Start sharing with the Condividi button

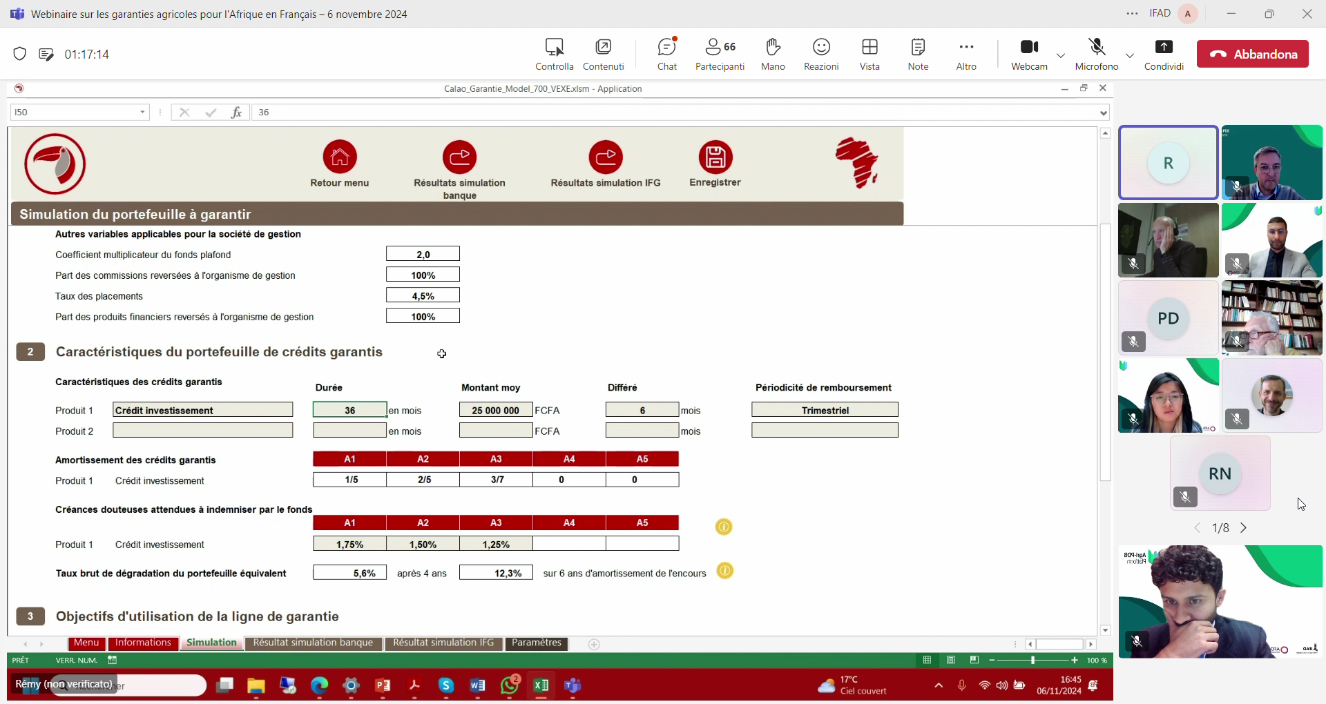point(1164,55)
